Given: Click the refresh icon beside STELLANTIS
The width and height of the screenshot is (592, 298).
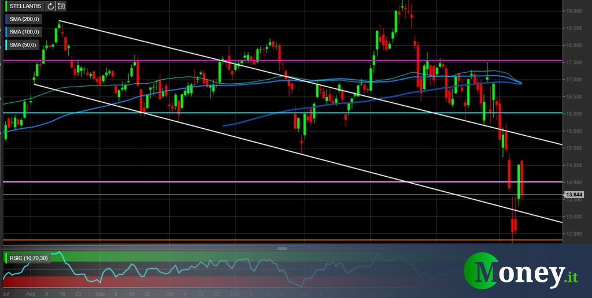Looking at the screenshot, I should tap(50, 6).
